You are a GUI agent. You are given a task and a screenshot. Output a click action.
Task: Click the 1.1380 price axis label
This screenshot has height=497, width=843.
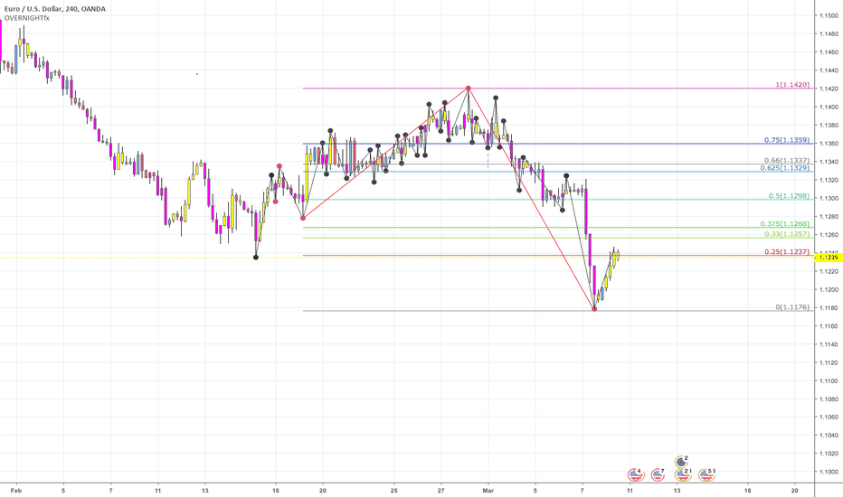click(x=829, y=126)
